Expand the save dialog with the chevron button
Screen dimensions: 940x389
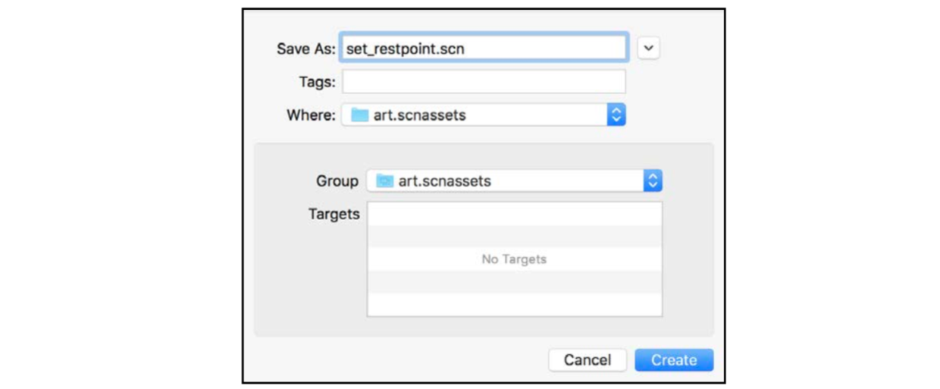pos(648,48)
